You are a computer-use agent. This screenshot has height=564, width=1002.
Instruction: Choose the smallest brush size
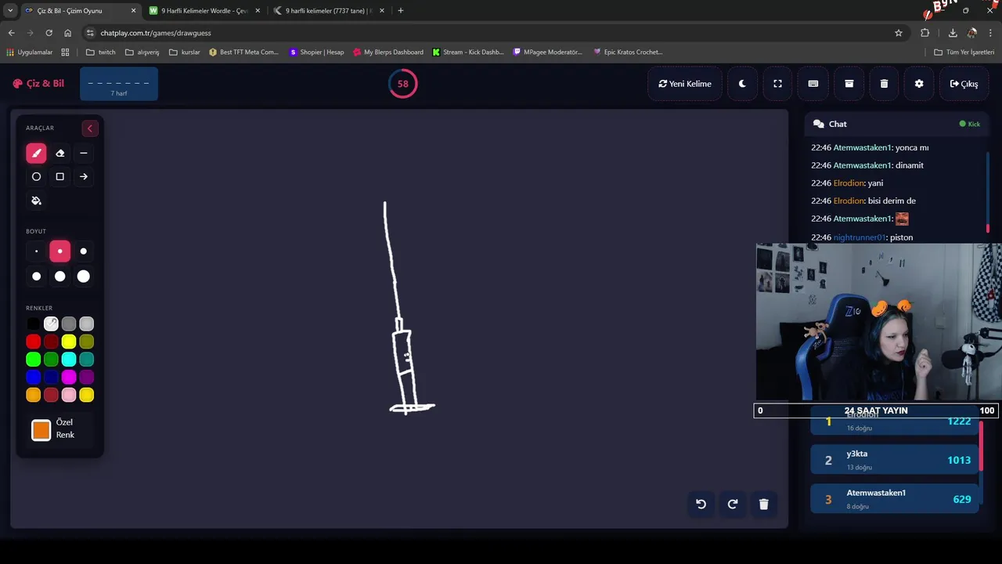point(36,251)
